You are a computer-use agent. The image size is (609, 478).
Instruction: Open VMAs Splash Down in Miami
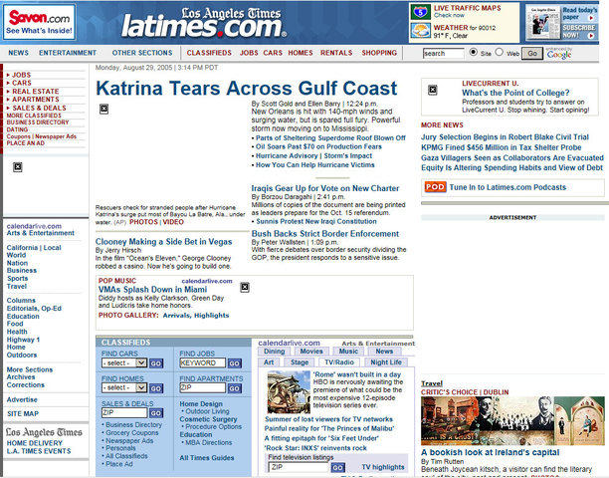tap(152, 290)
